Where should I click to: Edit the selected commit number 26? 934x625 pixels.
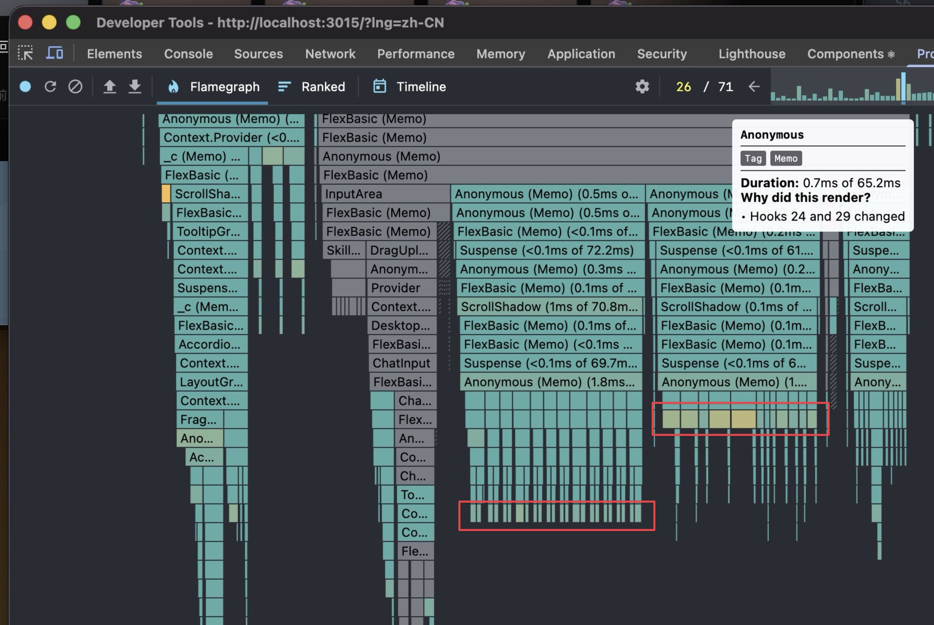pyautogui.click(x=683, y=87)
